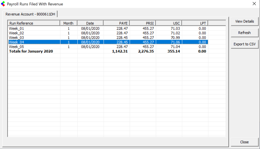Click the Date column header
Screen dimensions: 260x149
tap(90, 23)
